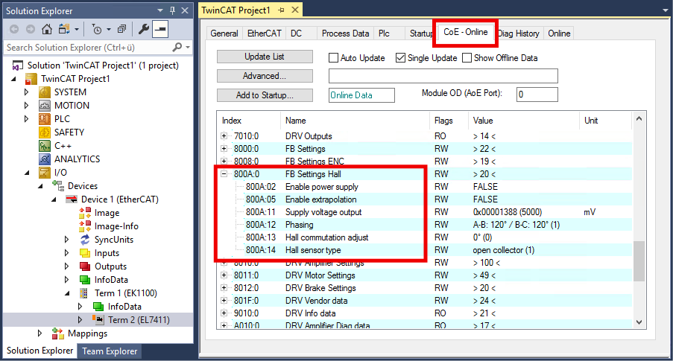The image size is (673, 361).
Task: Switch to the Process Data tab
Action: (345, 33)
